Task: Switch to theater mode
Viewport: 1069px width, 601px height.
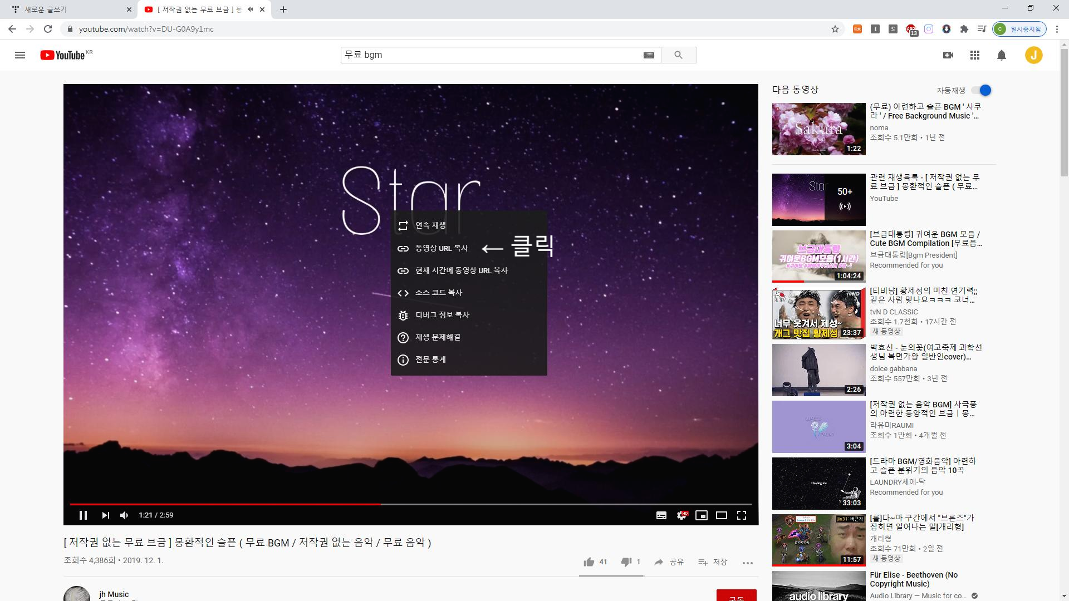Action: pyautogui.click(x=722, y=515)
